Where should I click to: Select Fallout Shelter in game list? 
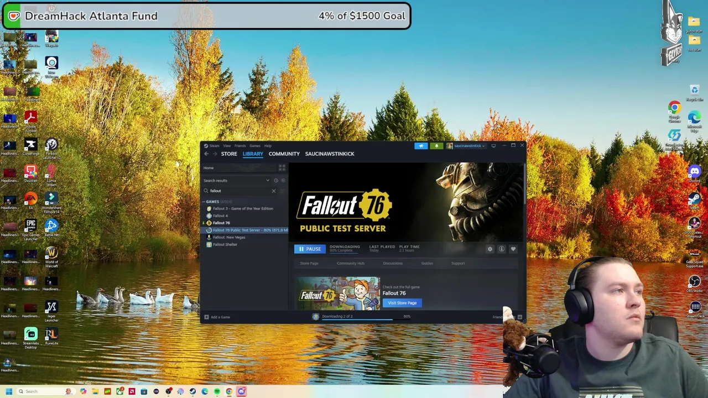point(225,245)
